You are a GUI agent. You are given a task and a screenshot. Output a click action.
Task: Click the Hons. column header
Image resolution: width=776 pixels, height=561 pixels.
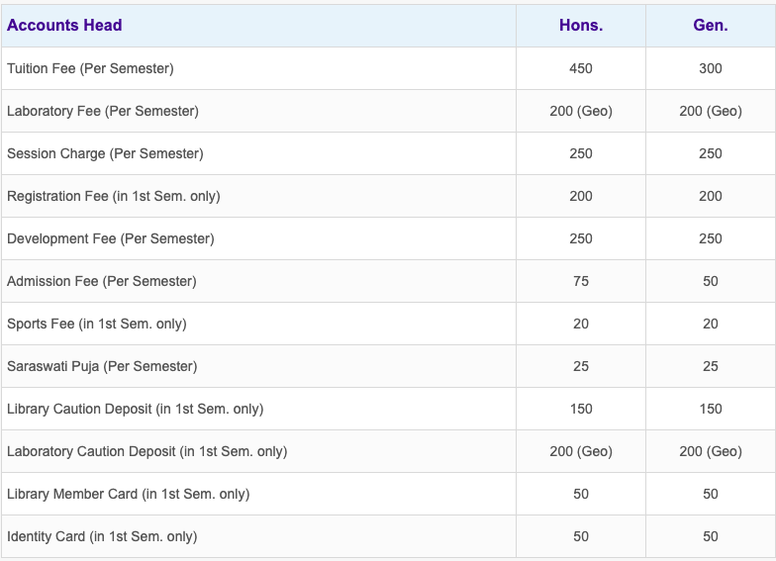581,26
